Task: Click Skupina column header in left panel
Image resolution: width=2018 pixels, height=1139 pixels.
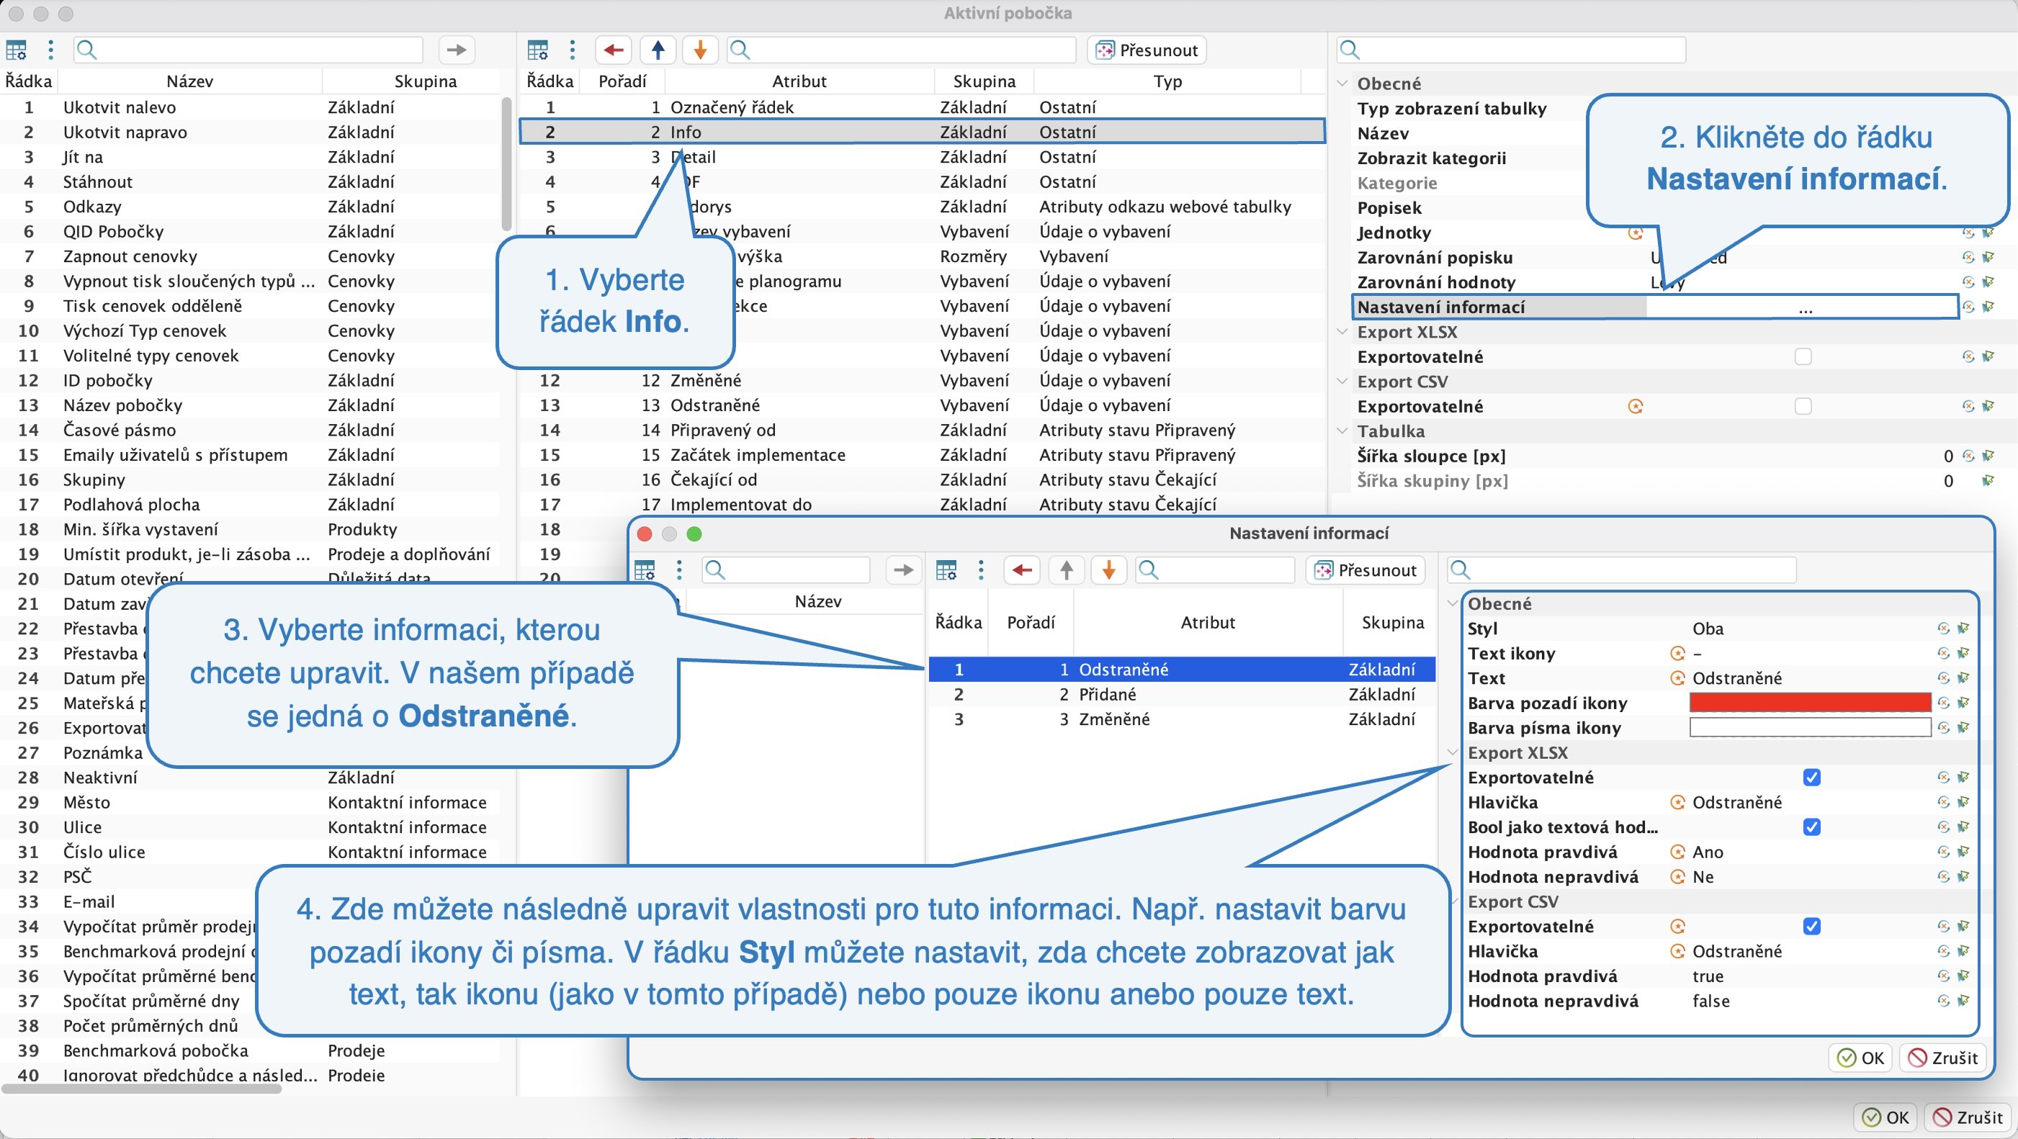Action: [426, 81]
